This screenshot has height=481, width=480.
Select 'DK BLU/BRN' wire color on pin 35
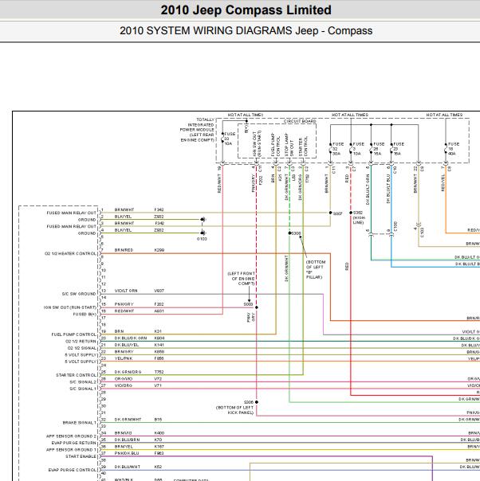click(x=127, y=440)
